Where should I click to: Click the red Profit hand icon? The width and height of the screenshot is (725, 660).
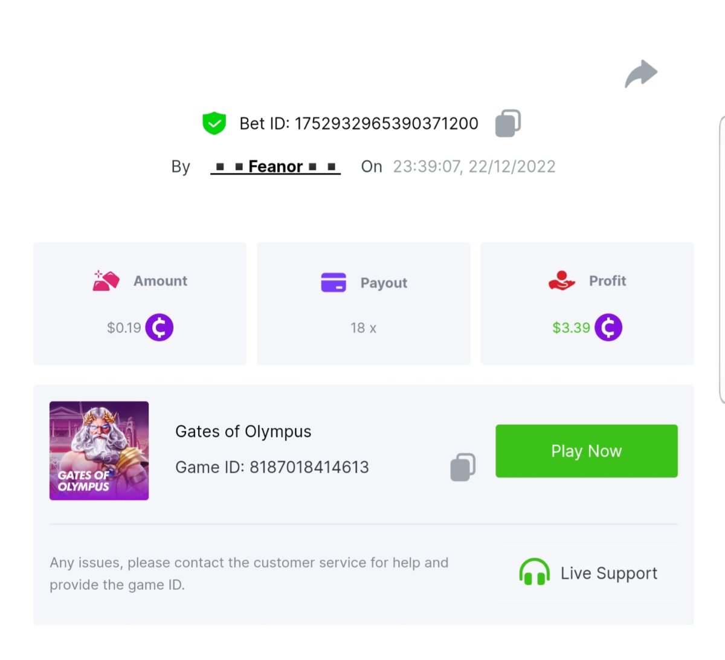pyautogui.click(x=561, y=281)
